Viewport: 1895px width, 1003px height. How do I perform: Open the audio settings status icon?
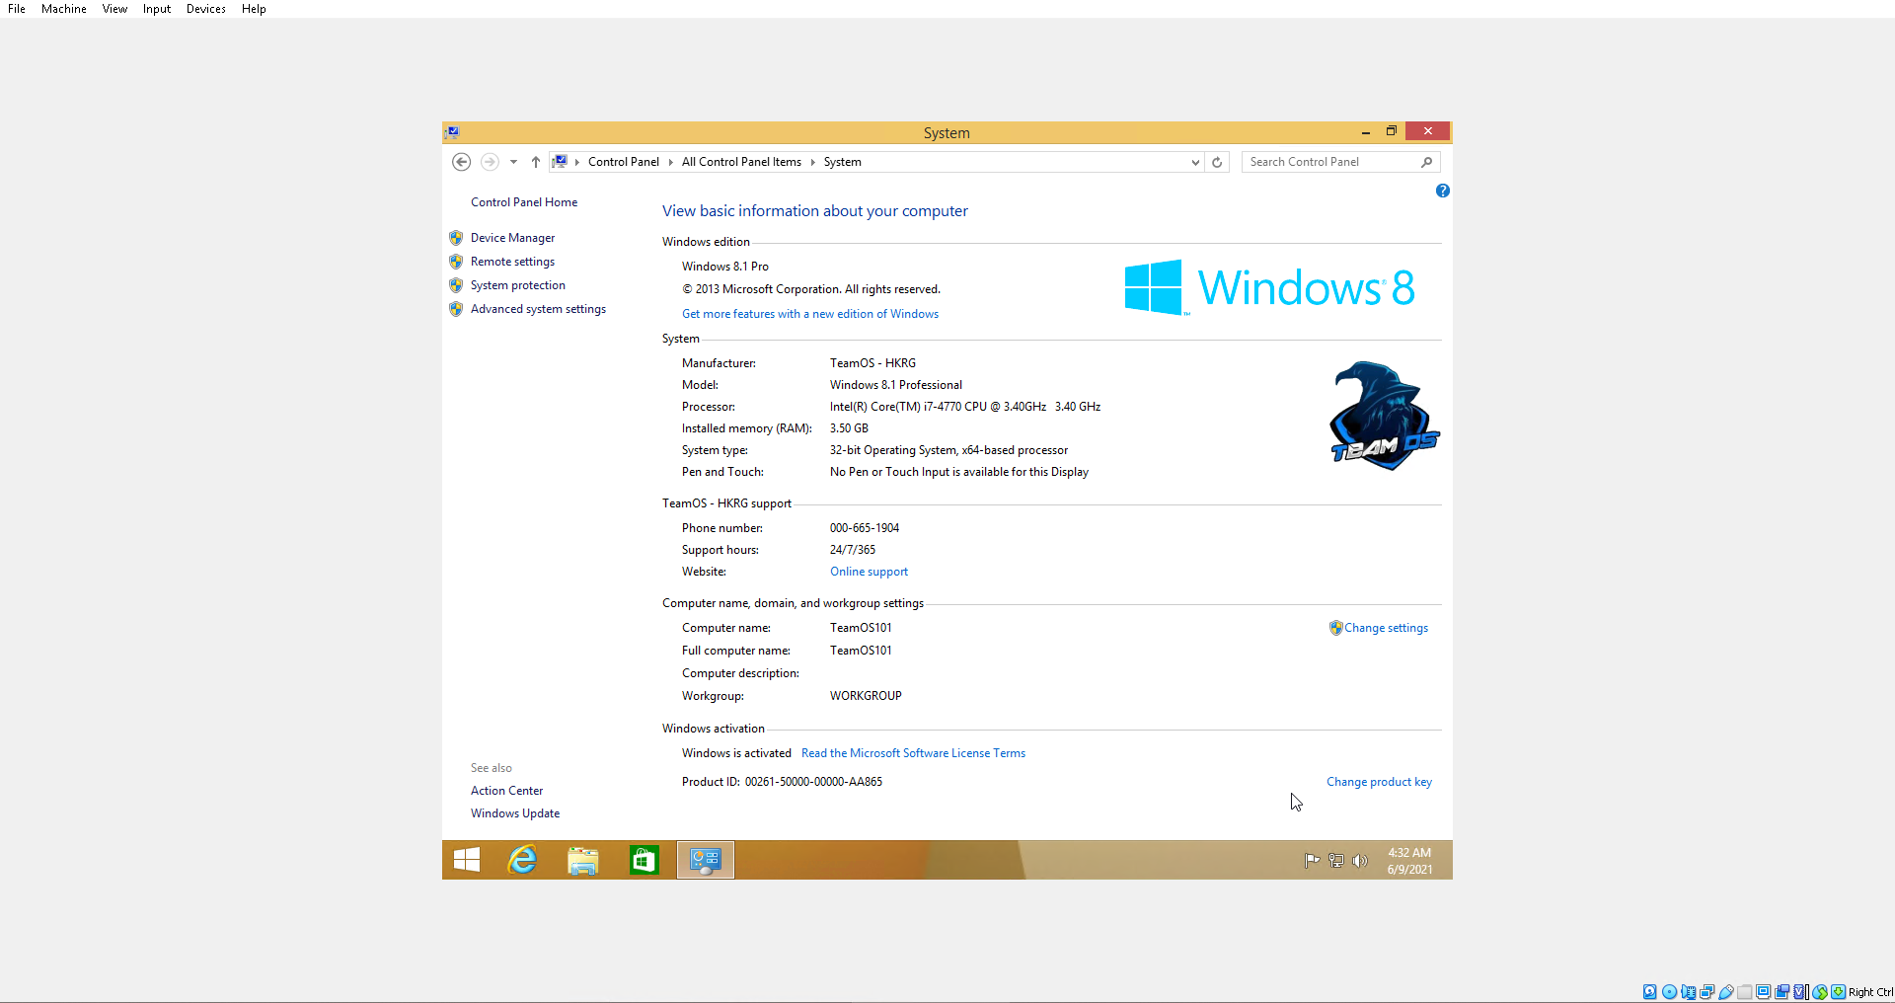(x=1688, y=992)
